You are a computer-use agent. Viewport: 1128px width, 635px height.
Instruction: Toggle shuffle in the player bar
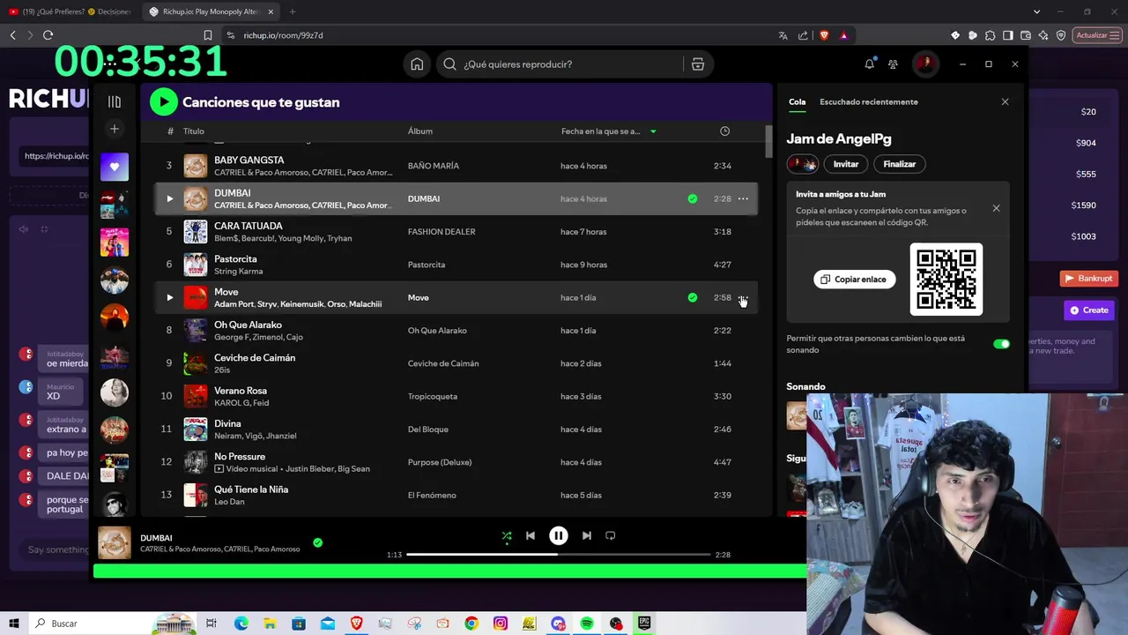click(x=506, y=535)
